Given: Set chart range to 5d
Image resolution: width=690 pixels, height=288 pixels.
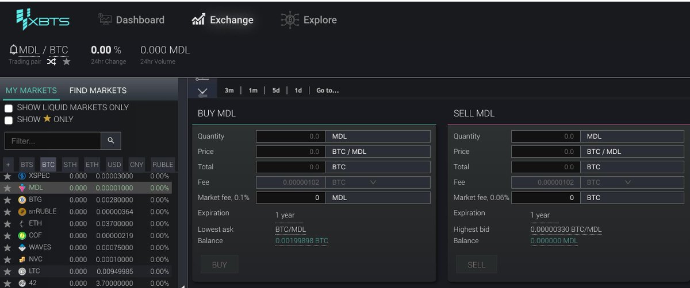Looking at the screenshot, I should coord(276,91).
